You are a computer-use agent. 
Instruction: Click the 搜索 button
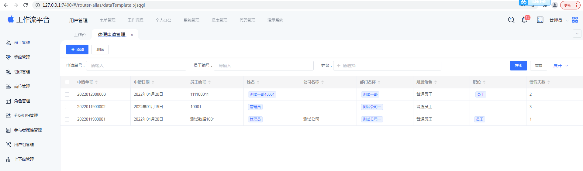click(x=518, y=66)
